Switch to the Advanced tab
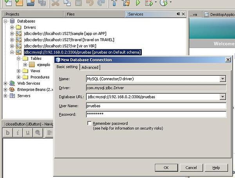 click(x=90, y=67)
